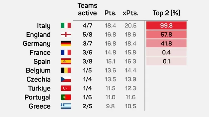Click the Portugal flag icon

click(66, 97)
